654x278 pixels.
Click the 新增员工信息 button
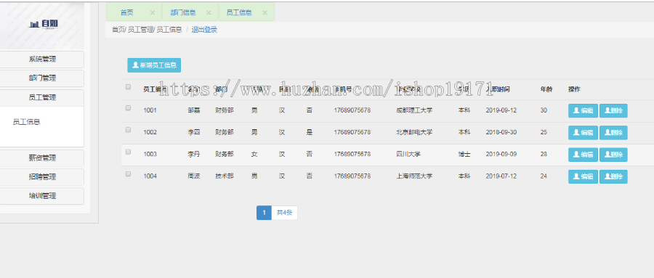[x=154, y=65]
